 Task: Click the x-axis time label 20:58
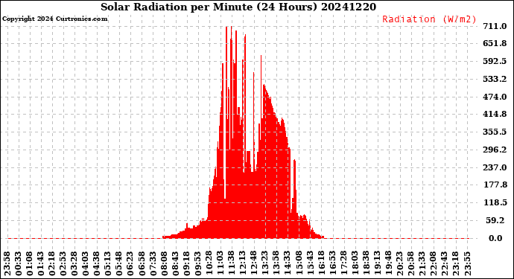point(411,264)
